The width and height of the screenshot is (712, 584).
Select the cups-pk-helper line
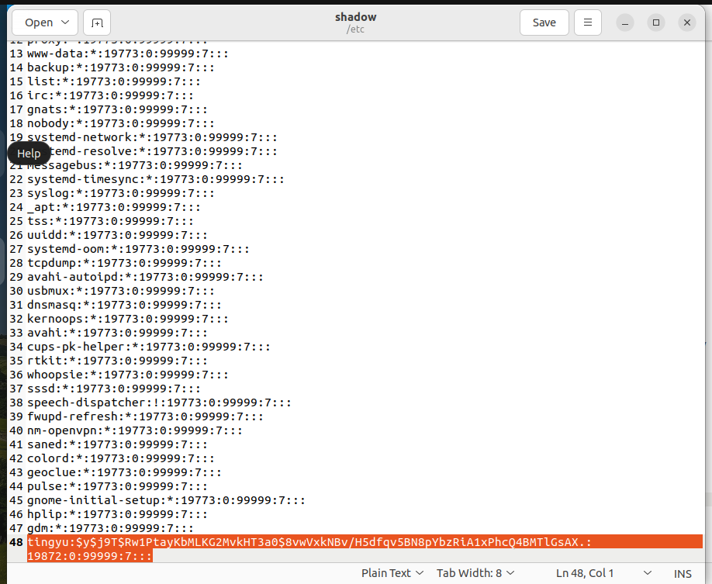[x=148, y=347]
